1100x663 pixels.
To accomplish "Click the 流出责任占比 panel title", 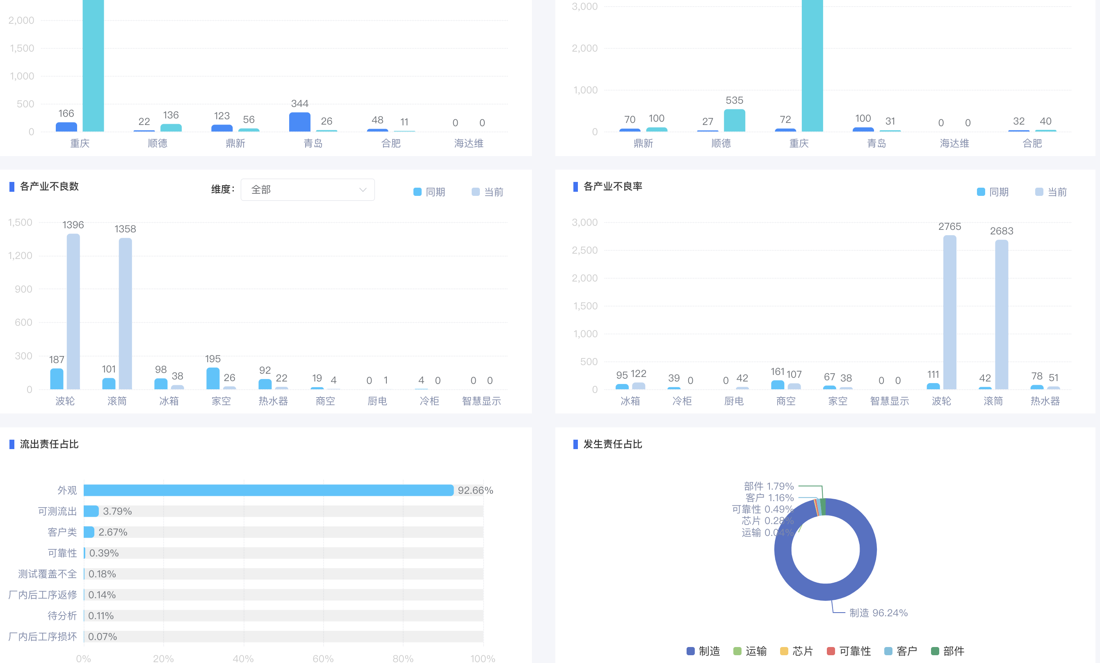I will point(49,444).
